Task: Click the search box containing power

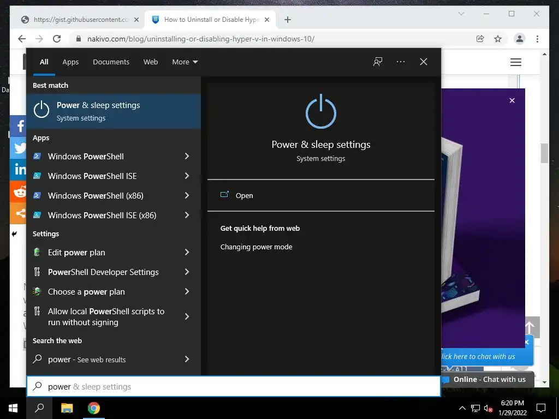Action: click(x=234, y=386)
